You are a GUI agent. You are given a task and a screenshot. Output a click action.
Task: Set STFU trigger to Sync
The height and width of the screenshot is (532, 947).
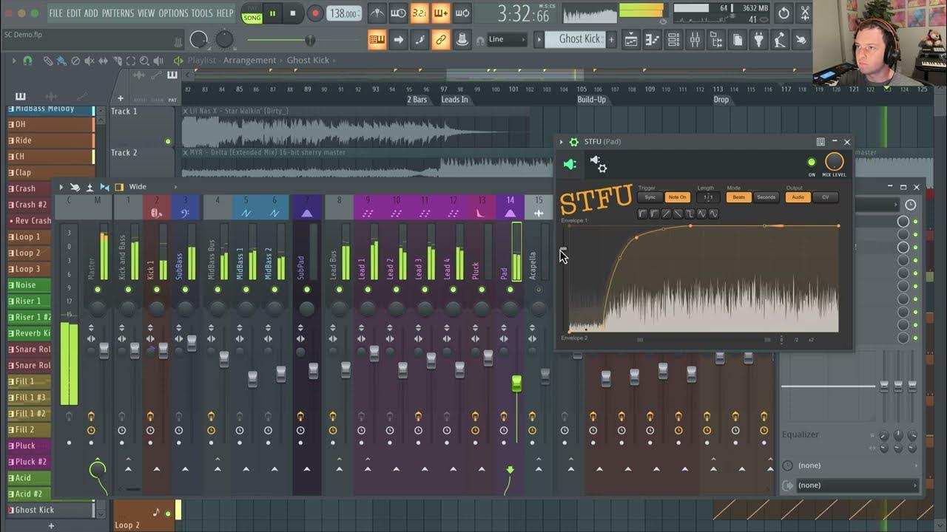tap(650, 197)
